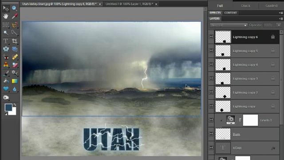The height and width of the screenshot is (160, 284).
Task: Click the Levels 1 adjustment gear thumbnail
Action: [x=231, y=120]
